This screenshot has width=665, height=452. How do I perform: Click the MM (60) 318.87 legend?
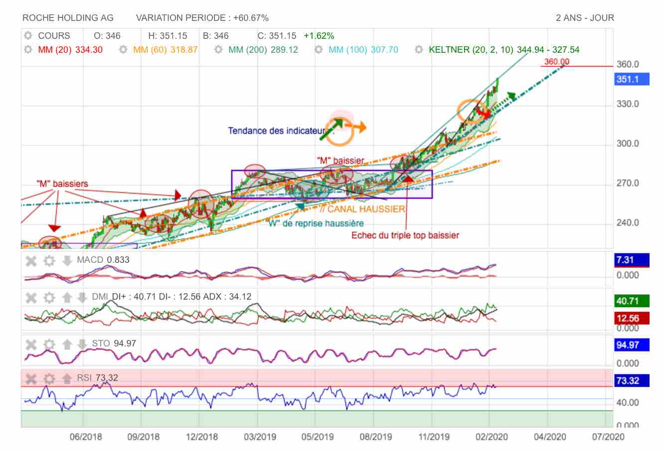click(166, 50)
